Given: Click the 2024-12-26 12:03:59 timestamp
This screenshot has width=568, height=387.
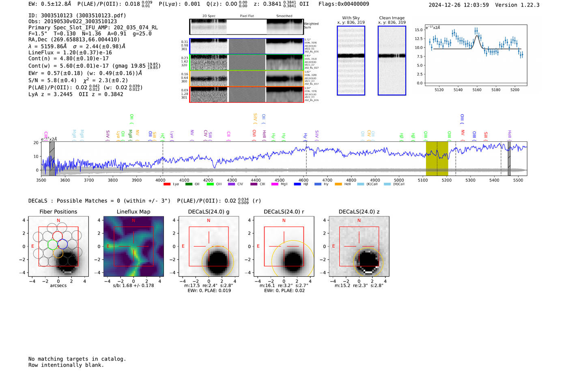Looking at the screenshot, I should [459, 5].
